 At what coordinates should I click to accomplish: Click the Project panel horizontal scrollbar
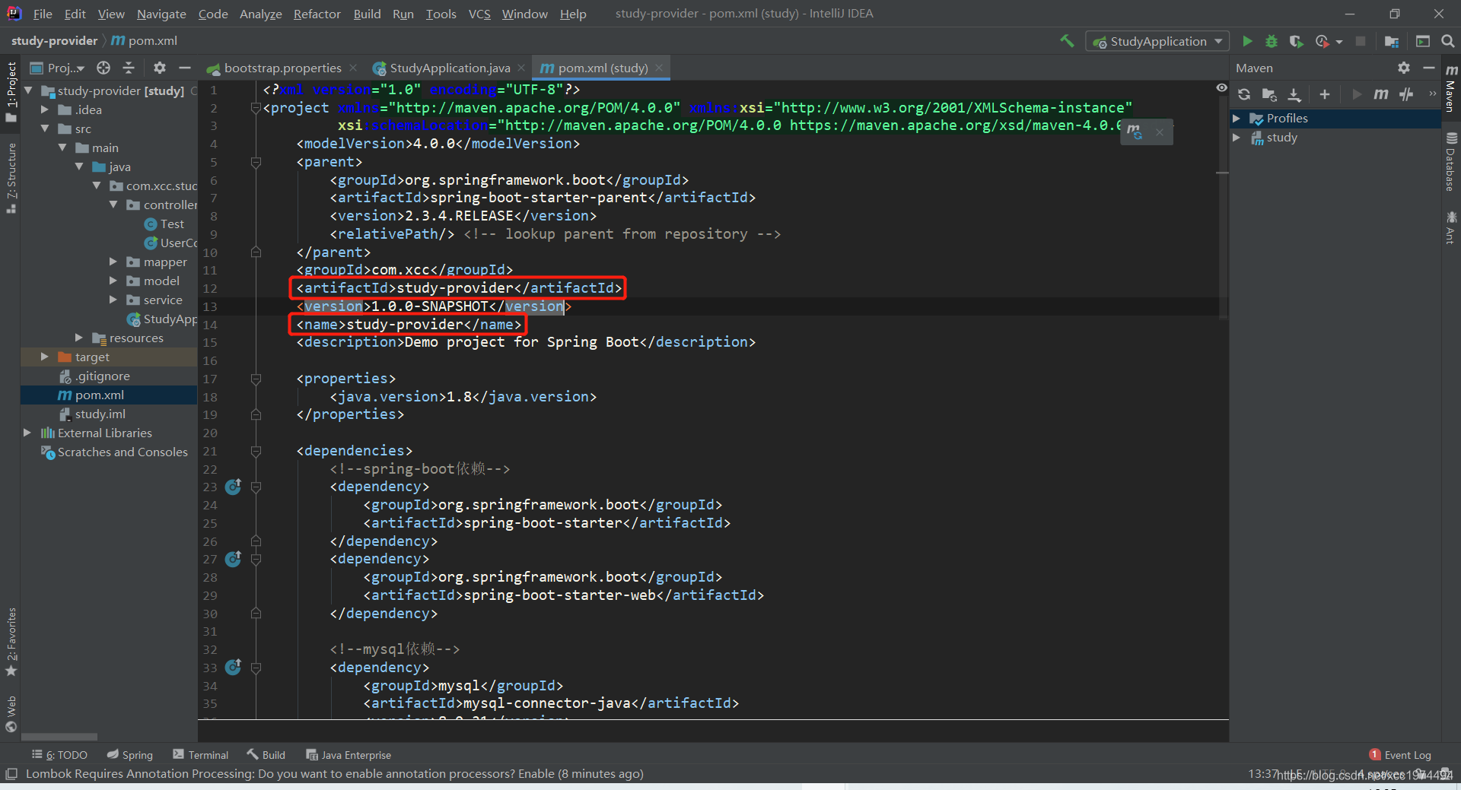59,736
